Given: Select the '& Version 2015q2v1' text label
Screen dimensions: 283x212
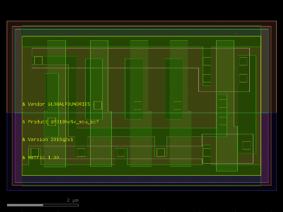Looking at the screenshot, I should point(48,140).
